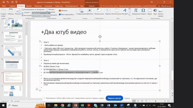Undo the last action

click(x=8, y=2)
